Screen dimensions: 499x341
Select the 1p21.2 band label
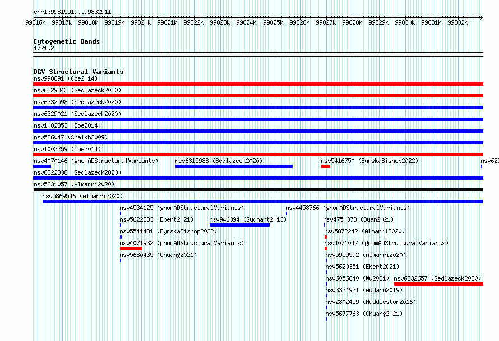(44, 49)
